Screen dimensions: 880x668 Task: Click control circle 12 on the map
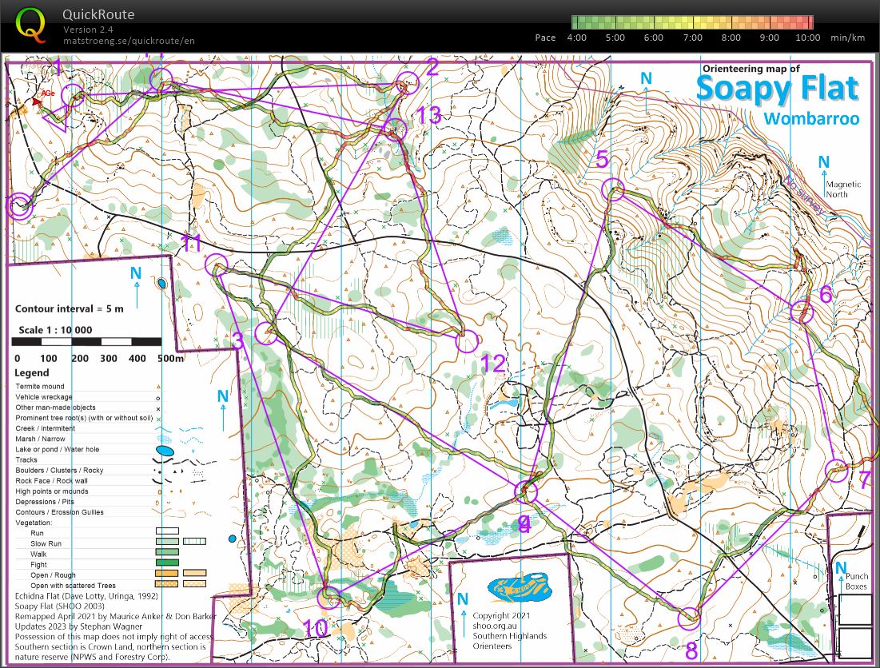pyautogui.click(x=467, y=341)
